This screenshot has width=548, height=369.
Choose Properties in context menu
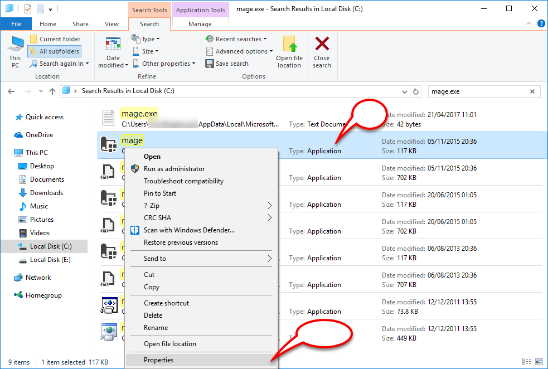coord(201,360)
